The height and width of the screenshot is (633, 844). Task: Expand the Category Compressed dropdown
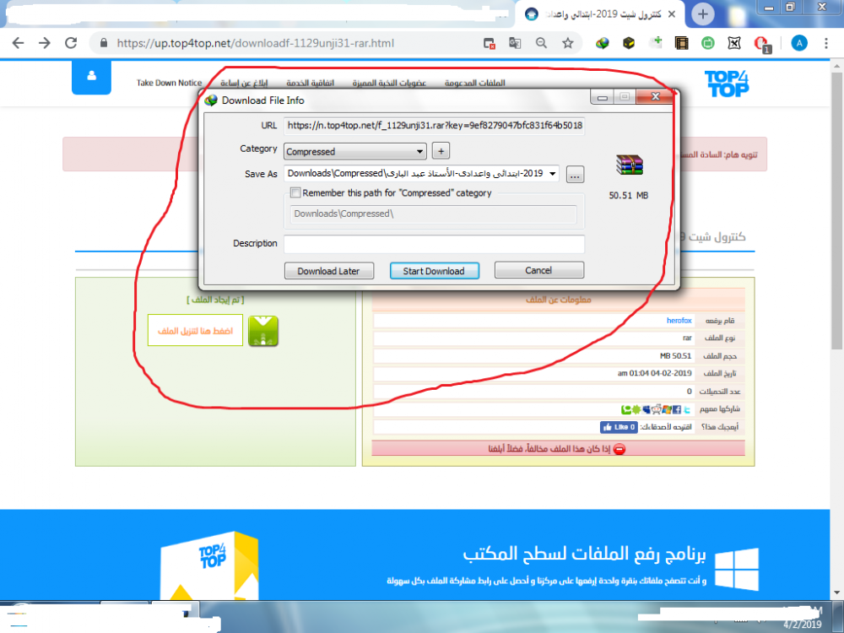pos(420,152)
